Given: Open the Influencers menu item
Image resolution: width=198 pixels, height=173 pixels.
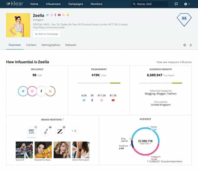Looking at the screenshot, I should [53, 4].
